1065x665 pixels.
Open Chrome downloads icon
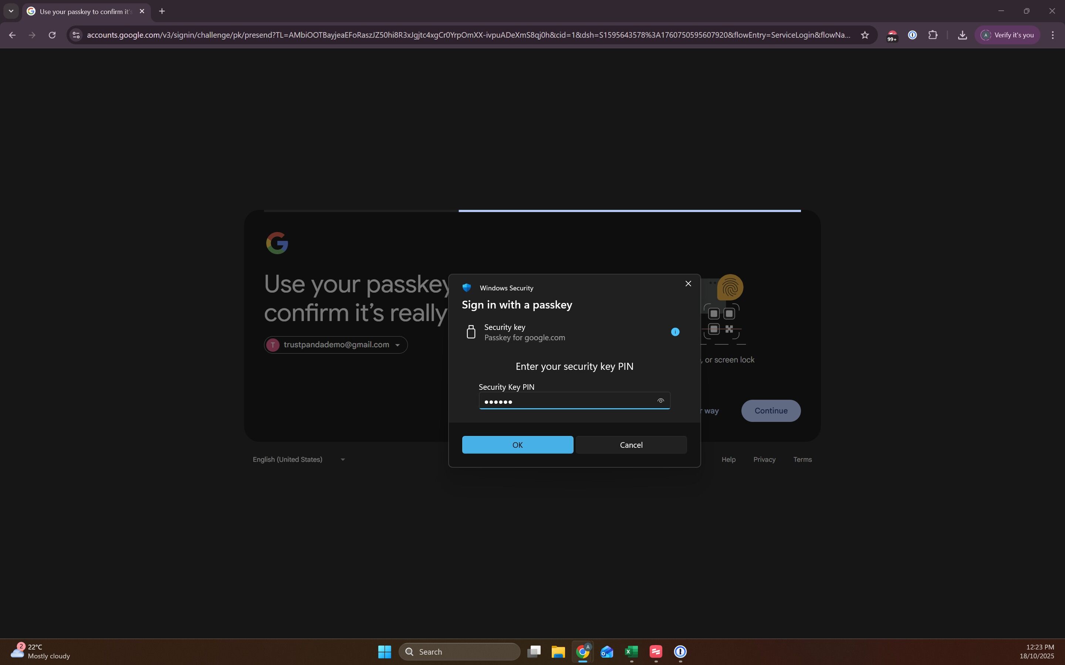pos(962,35)
